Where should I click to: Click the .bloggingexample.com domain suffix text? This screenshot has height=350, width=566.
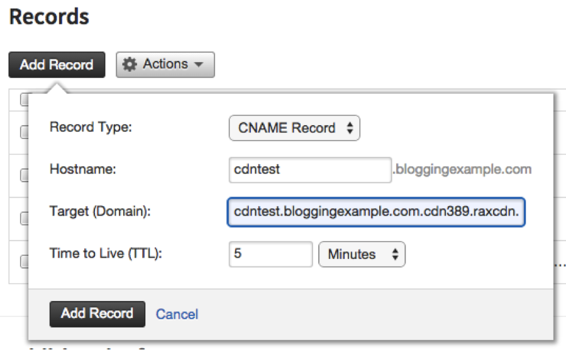[x=462, y=169]
